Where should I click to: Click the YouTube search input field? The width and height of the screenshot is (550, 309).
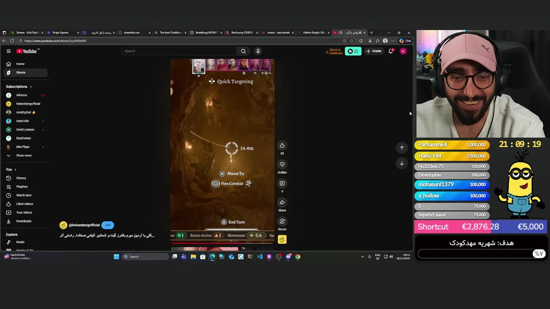click(x=178, y=51)
